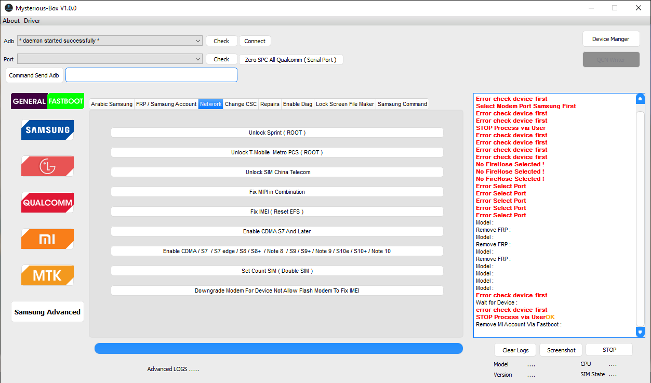Open the Lock Screen File Maker tab
The image size is (651, 383).
point(345,104)
